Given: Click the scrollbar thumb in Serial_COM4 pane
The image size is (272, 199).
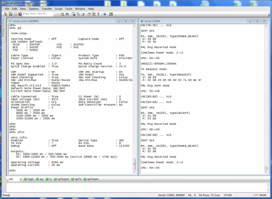Looking at the screenshot, I should coord(266,168).
